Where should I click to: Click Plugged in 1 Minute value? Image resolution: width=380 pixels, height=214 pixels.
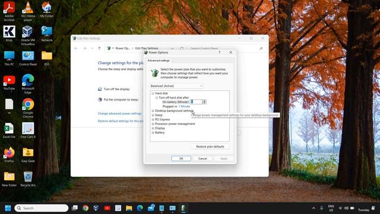pos(184,106)
